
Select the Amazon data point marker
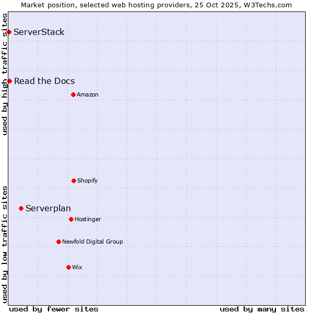click(x=73, y=94)
